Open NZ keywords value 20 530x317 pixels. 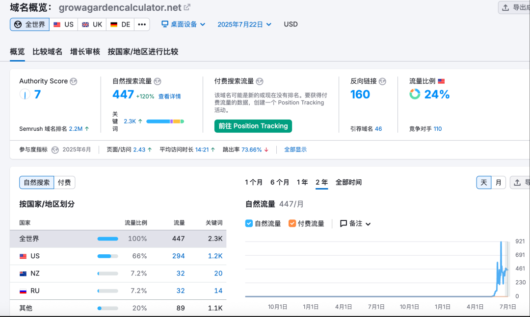[218, 273]
